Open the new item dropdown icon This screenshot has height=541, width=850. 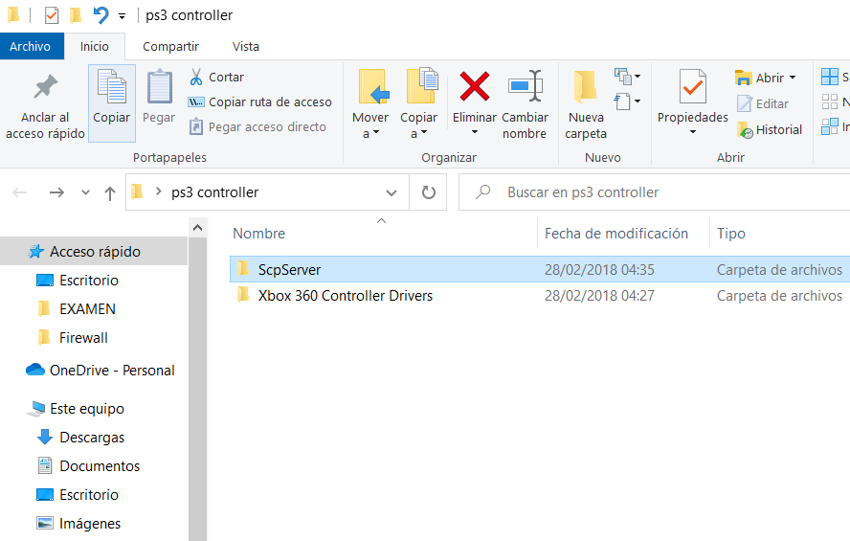(x=628, y=77)
